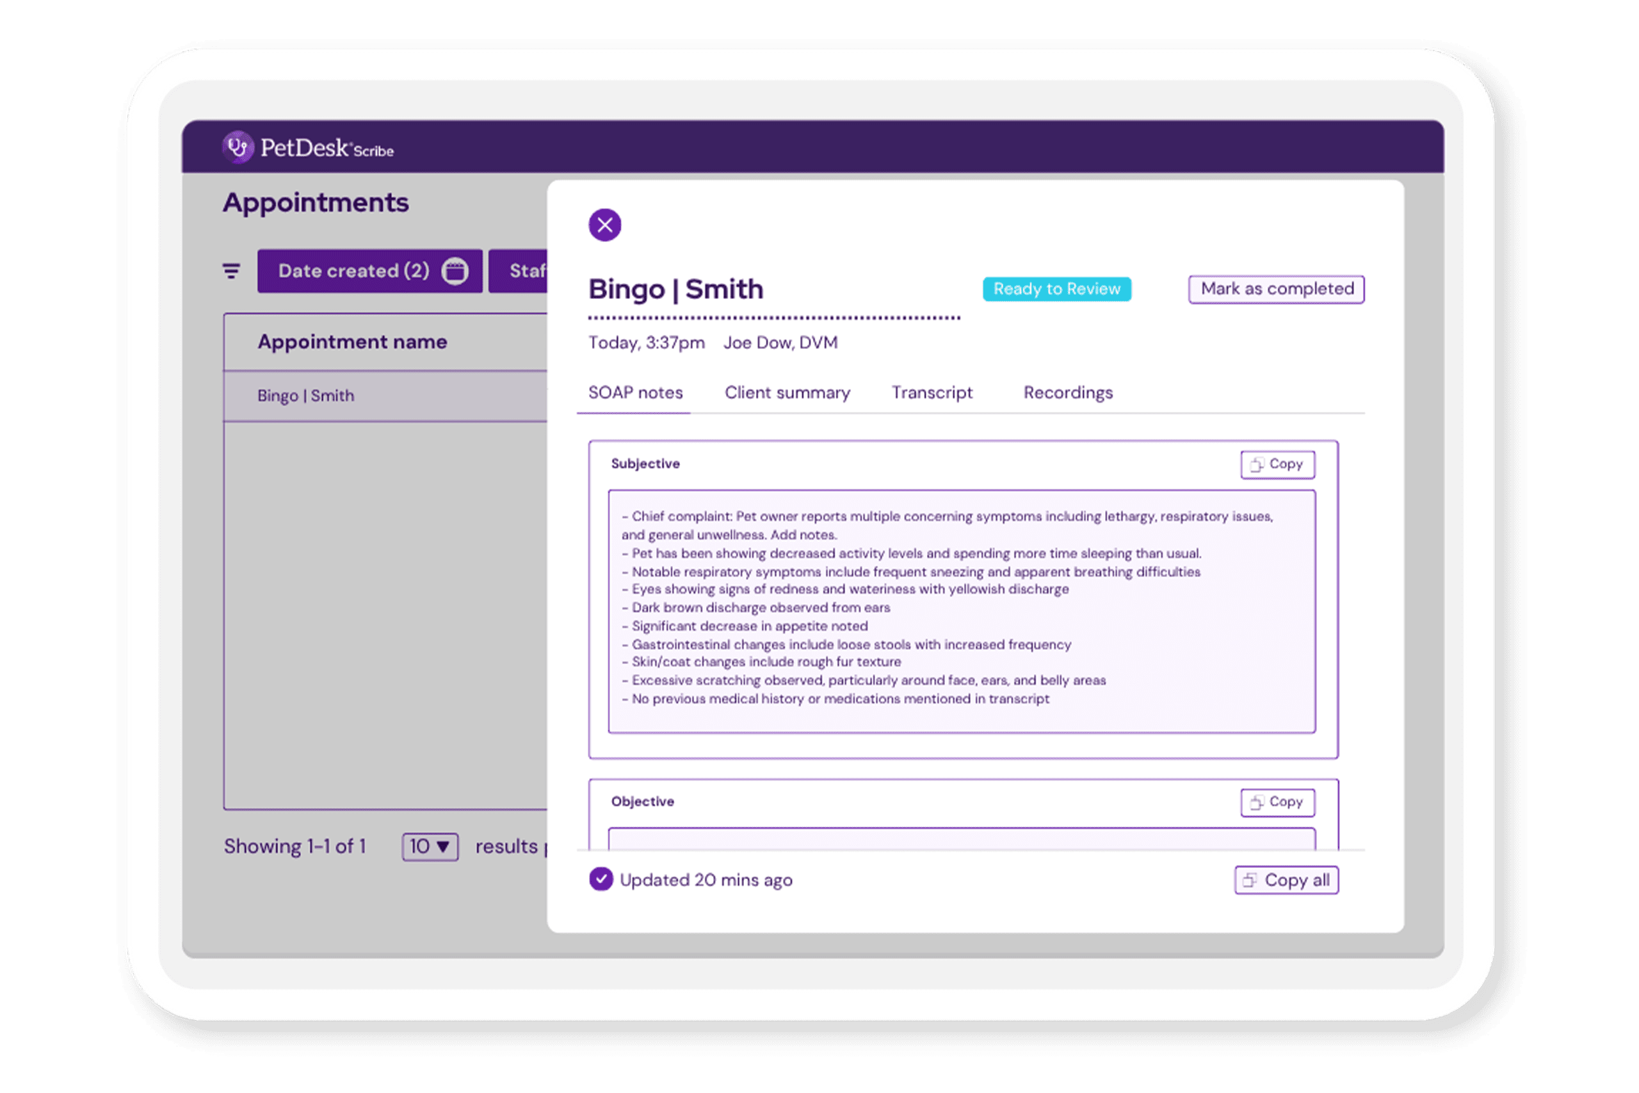1639x1093 pixels.
Task: Switch to the Client summary tab
Action: pos(787,393)
